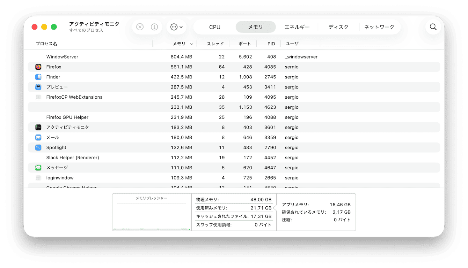Select the unnamed process with 232,1 MB
This screenshot has width=468, height=268.
click(x=234, y=107)
